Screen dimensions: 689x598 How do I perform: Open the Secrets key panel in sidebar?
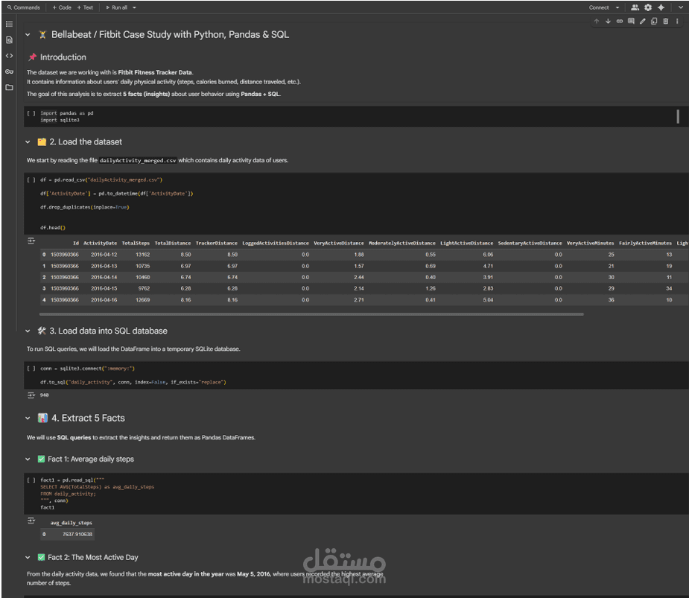click(x=9, y=71)
